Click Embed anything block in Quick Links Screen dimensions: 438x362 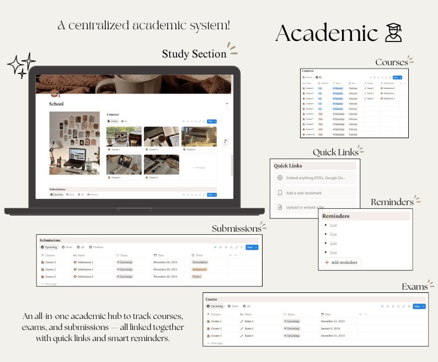315,177
